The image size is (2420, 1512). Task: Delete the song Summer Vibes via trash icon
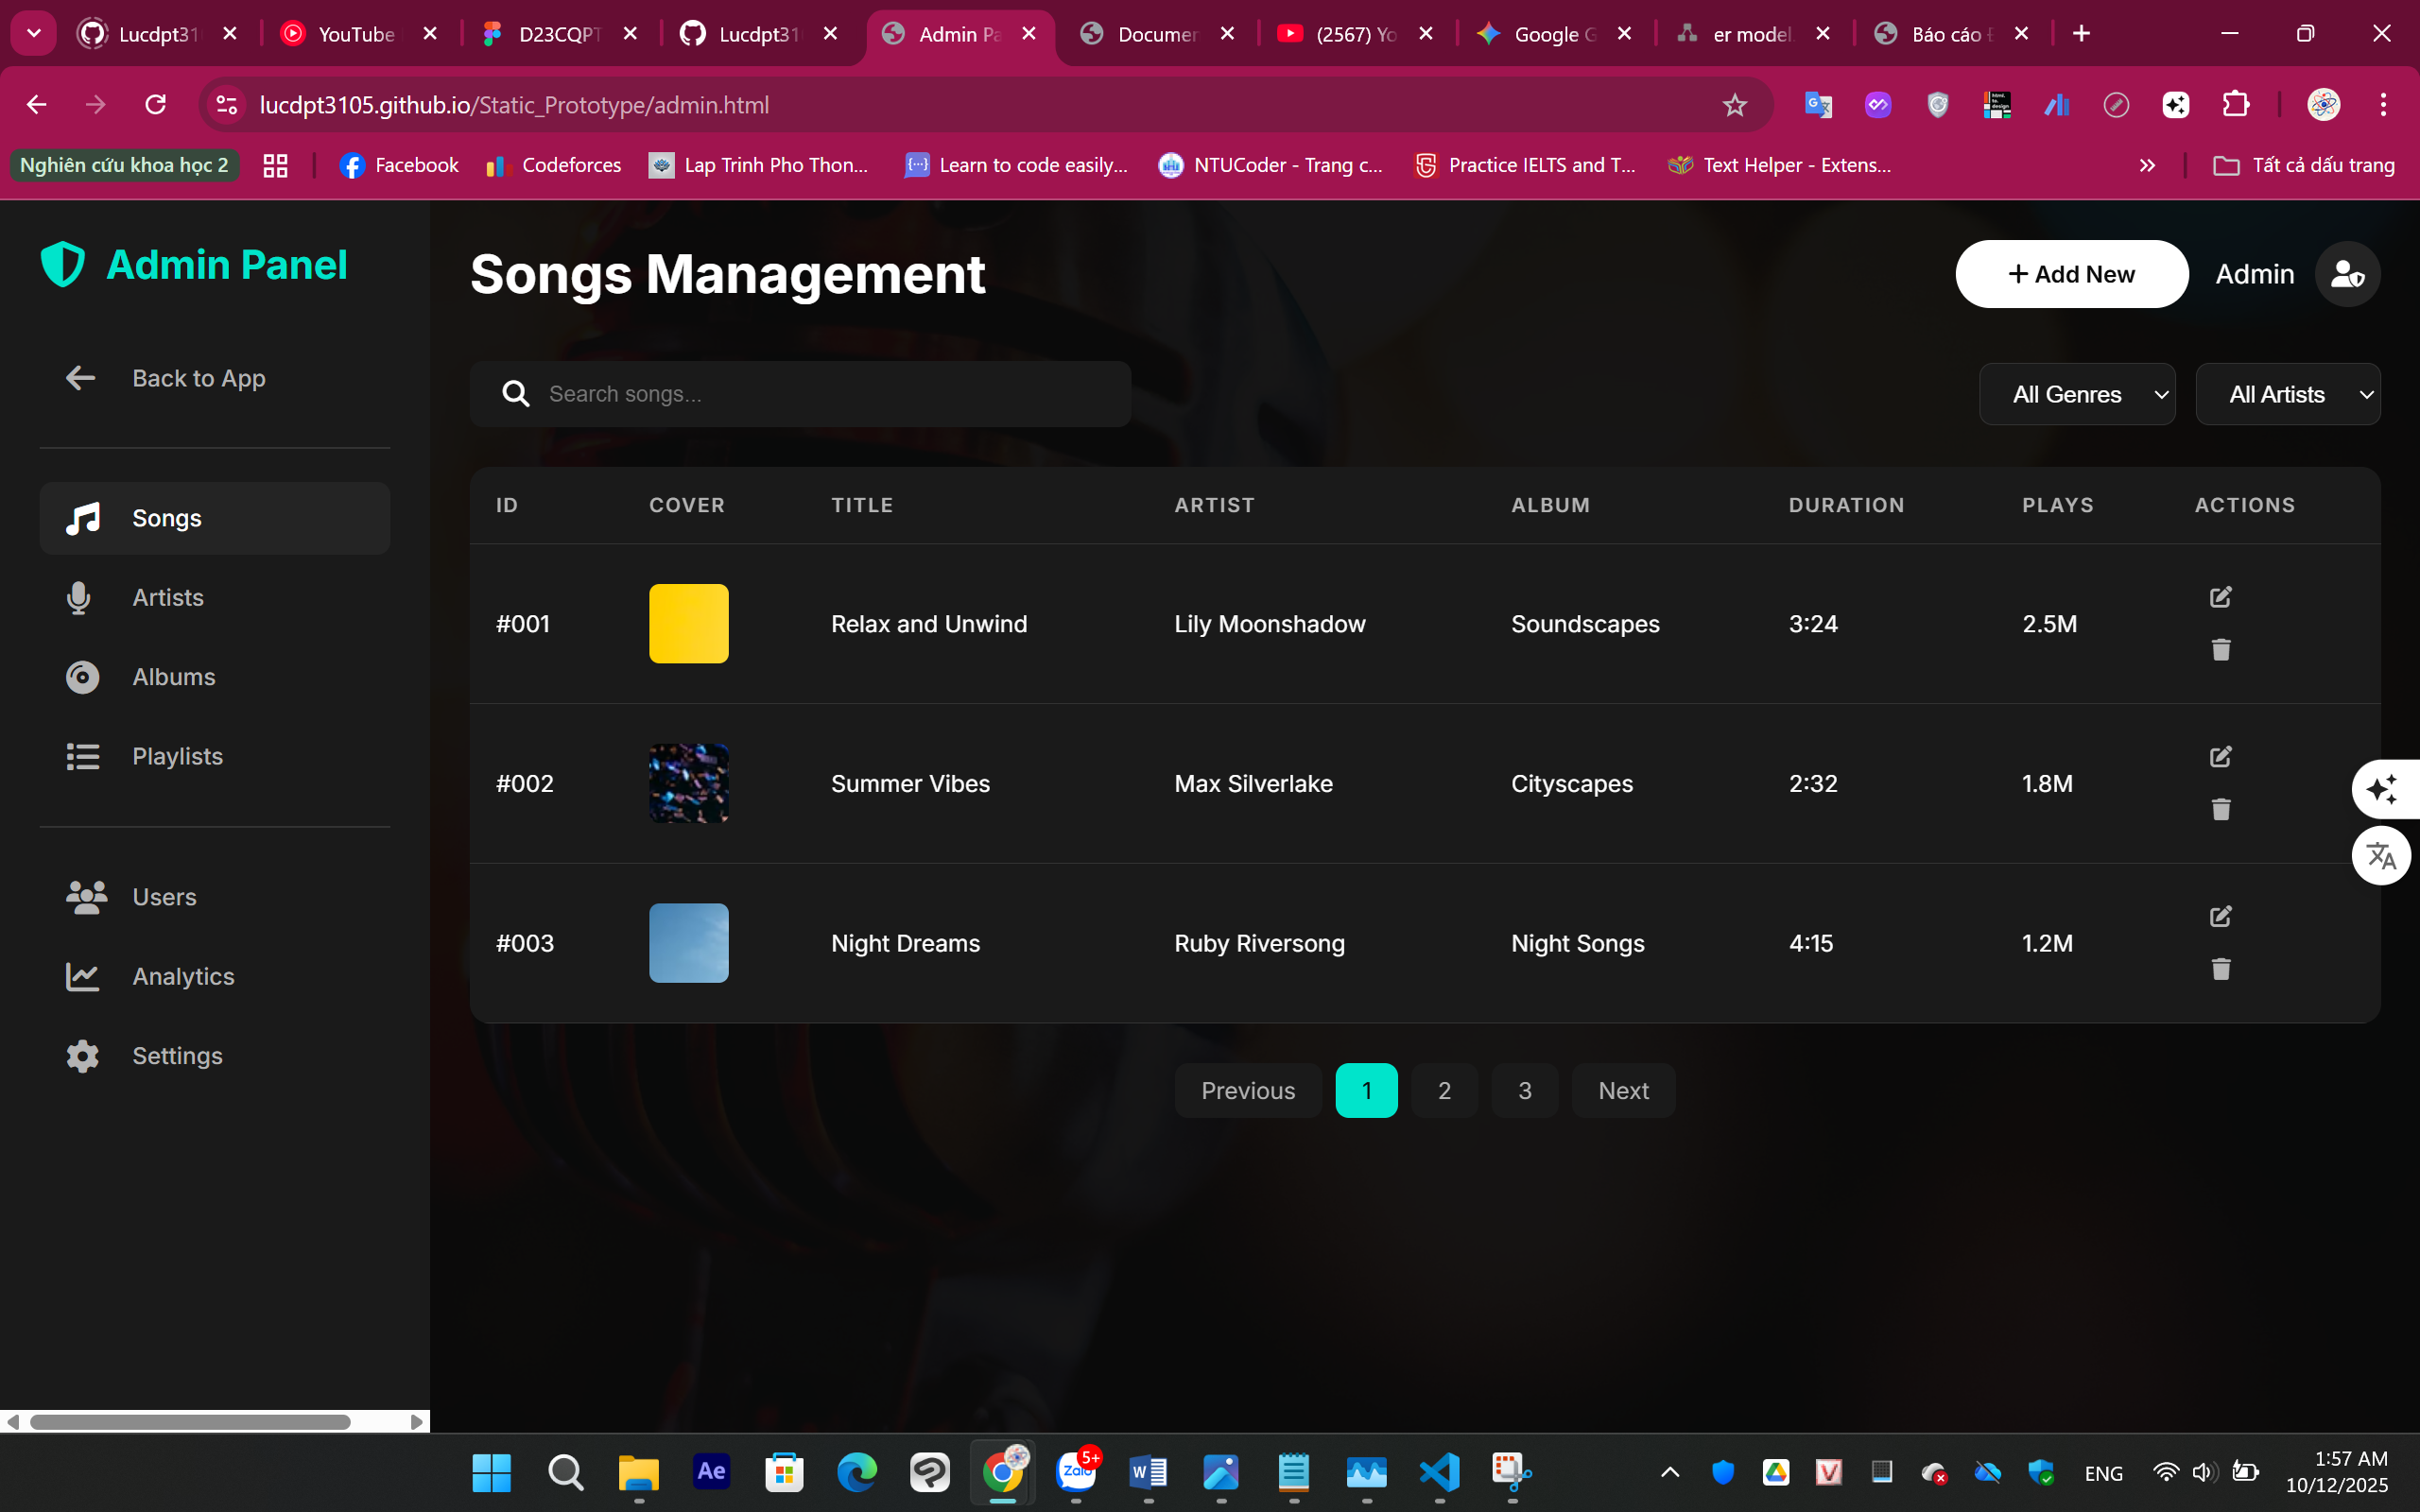click(2221, 809)
